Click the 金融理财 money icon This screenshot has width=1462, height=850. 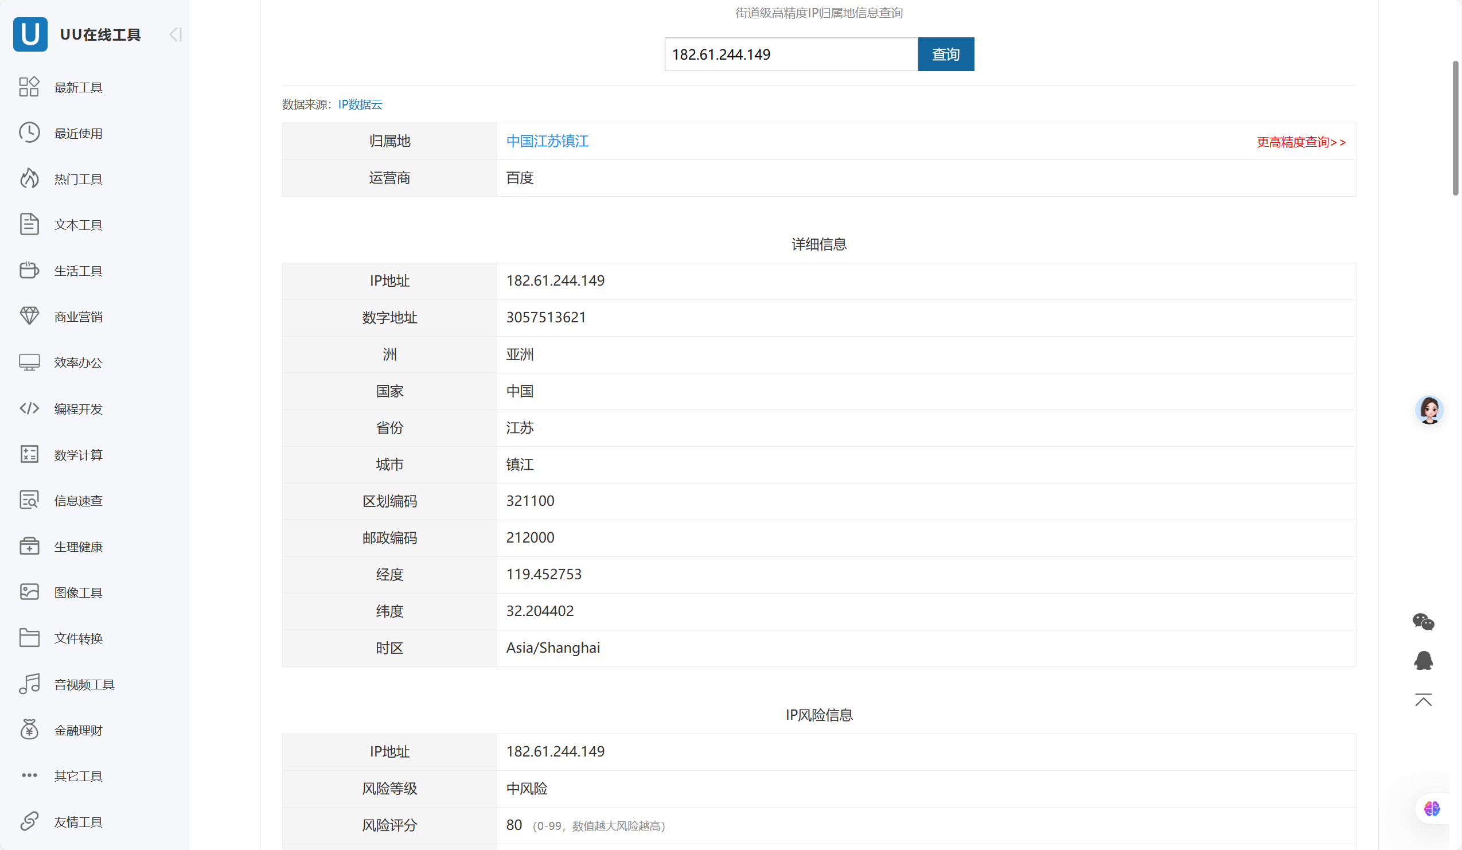tap(30, 730)
